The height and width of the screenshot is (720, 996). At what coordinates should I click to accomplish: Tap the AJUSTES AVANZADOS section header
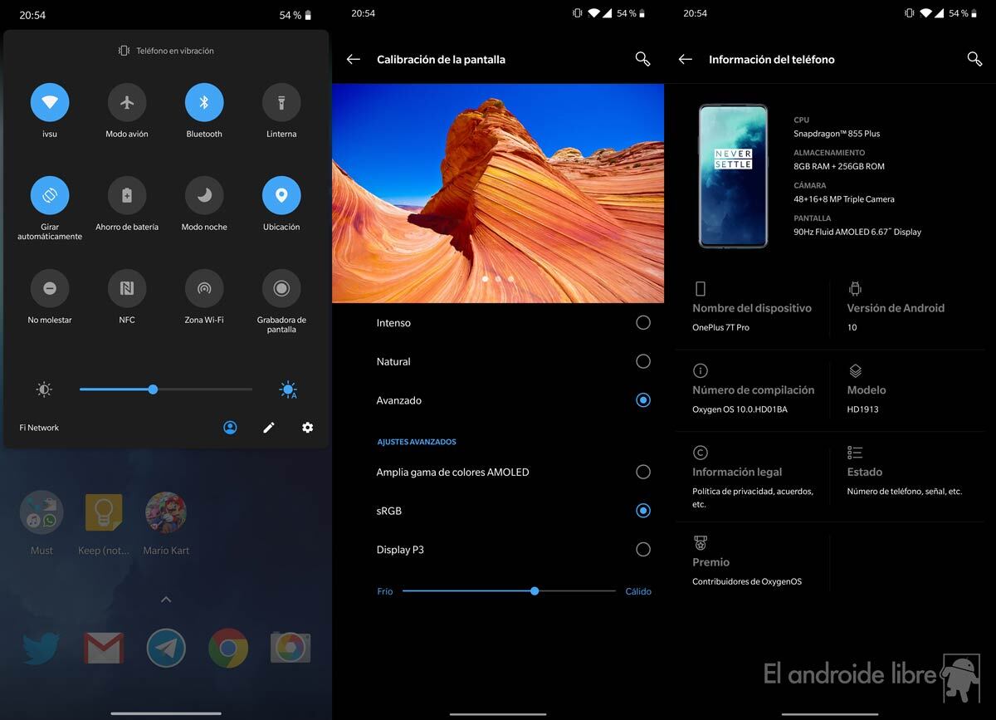417,442
